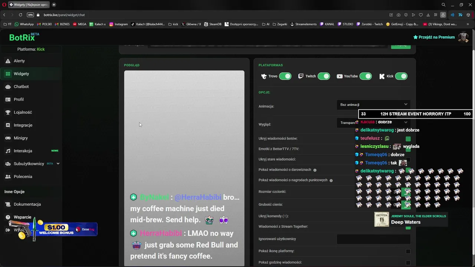Toggle the VPN badge in address bar

click(x=30, y=15)
